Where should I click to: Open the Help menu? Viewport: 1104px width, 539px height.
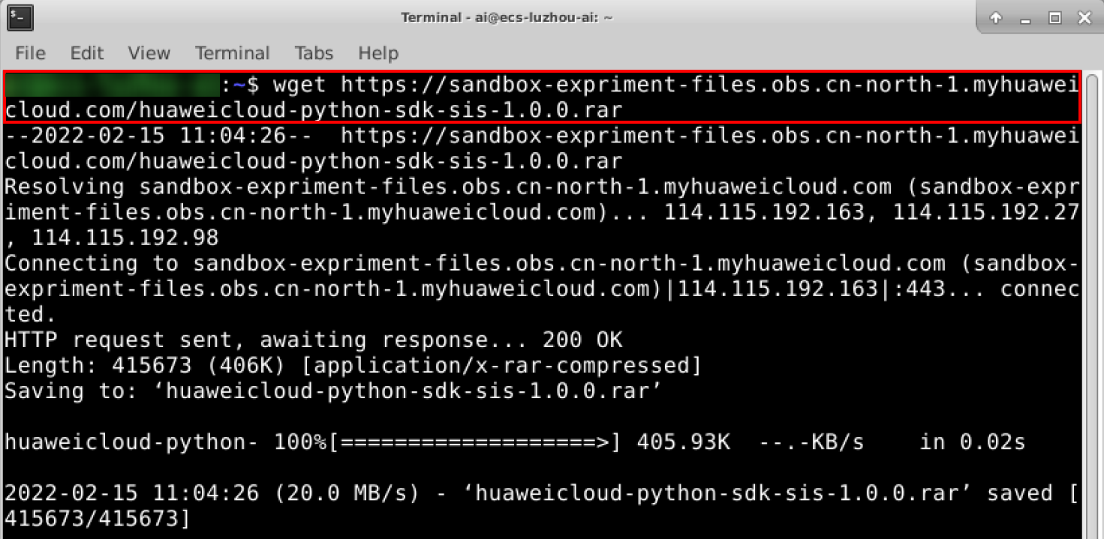coord(378,53)
